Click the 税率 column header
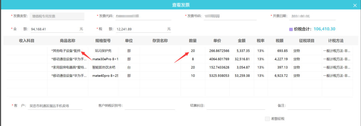Image resolution: width=361 pixels, height=126 pixels. click(261, 41)
